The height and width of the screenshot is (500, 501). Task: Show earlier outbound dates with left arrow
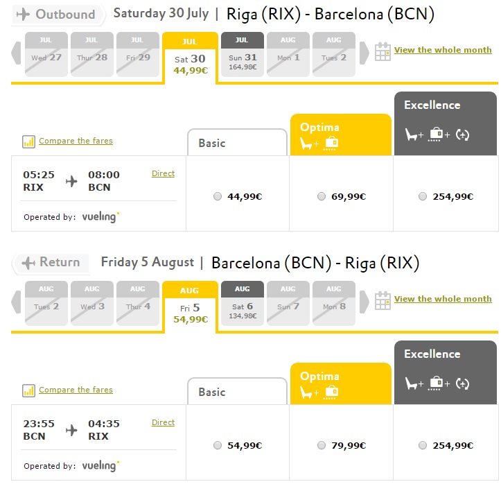tap(17, 53)
